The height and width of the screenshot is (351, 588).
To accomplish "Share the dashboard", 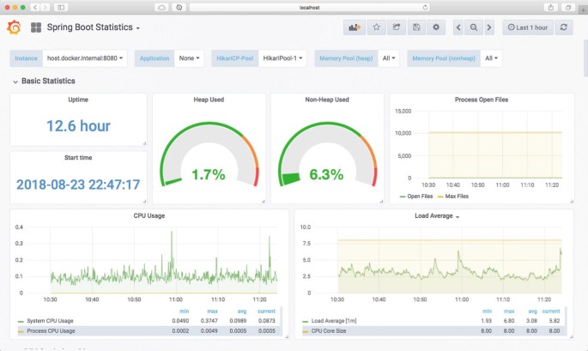I will [397, 27].
